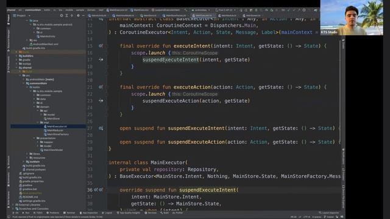Click override gutter icon beside executeIntent line 15
Image resolution: width=390 pixels, height=219 pixels.
pos(101,46)
